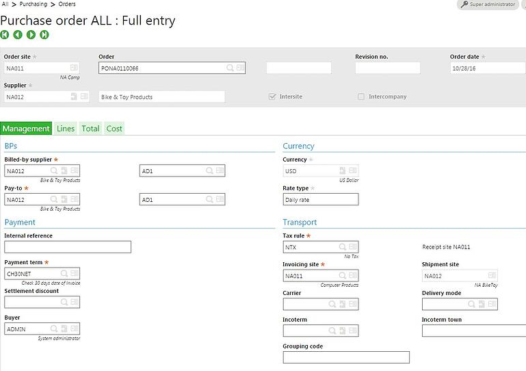This screenshot has height=371, width=526.
Task: Click the magnifier icon in Billed-by supplier field
Action: [x=53, y=170]
